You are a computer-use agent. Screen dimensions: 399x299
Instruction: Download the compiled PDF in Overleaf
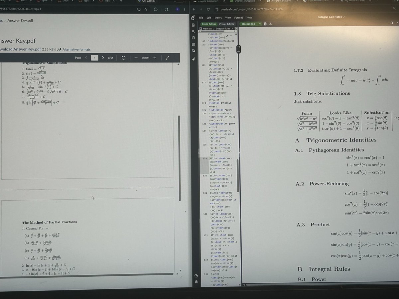tap(270, 24)
